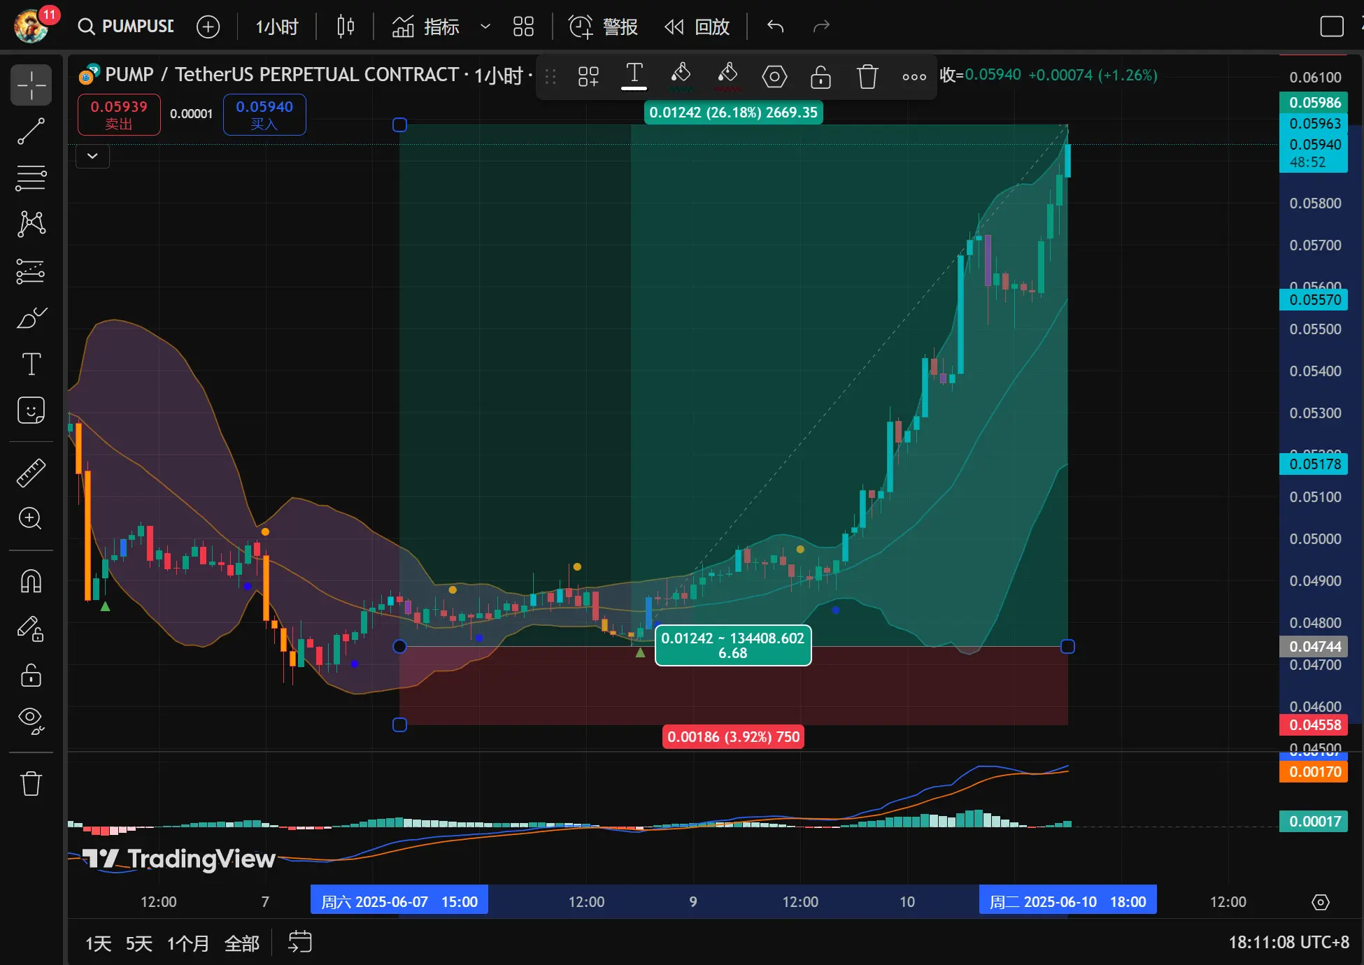Screen dimensions: 1364x965
Task: Select the brush drawing tool
Action: click(31, 317)
